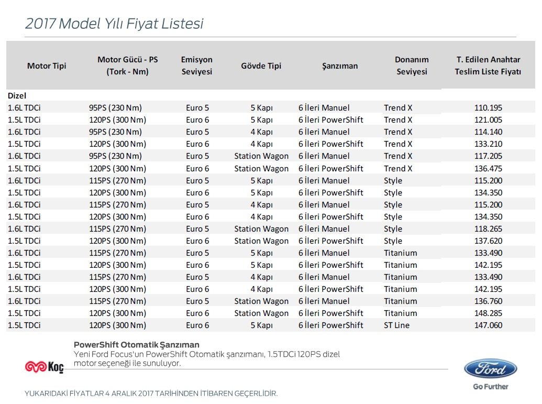The image size is (542, 404).
Task: Click the Emisyon Seviyesi column header
Action: tap(197, 65)
